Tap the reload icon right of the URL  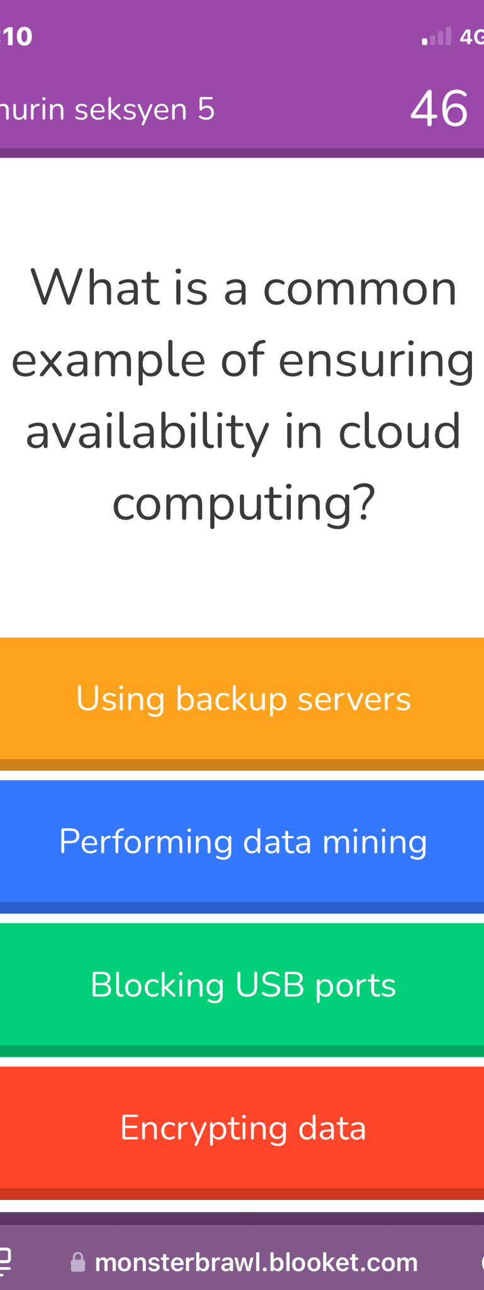[x=481, y=1262]
